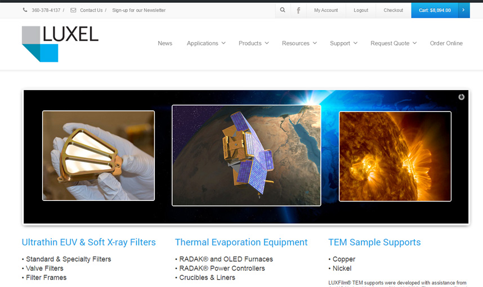
Task: Open the Facebook page icon
Action: pyautogui.click(x=298, y=11)
